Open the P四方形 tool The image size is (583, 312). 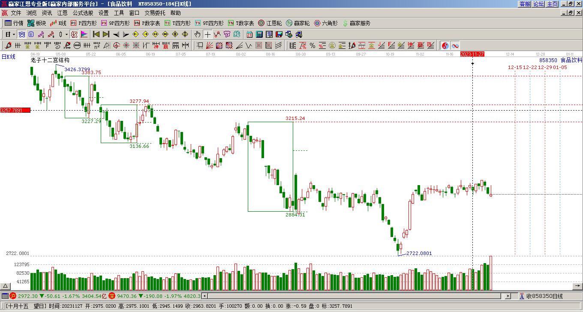point(84,23)
